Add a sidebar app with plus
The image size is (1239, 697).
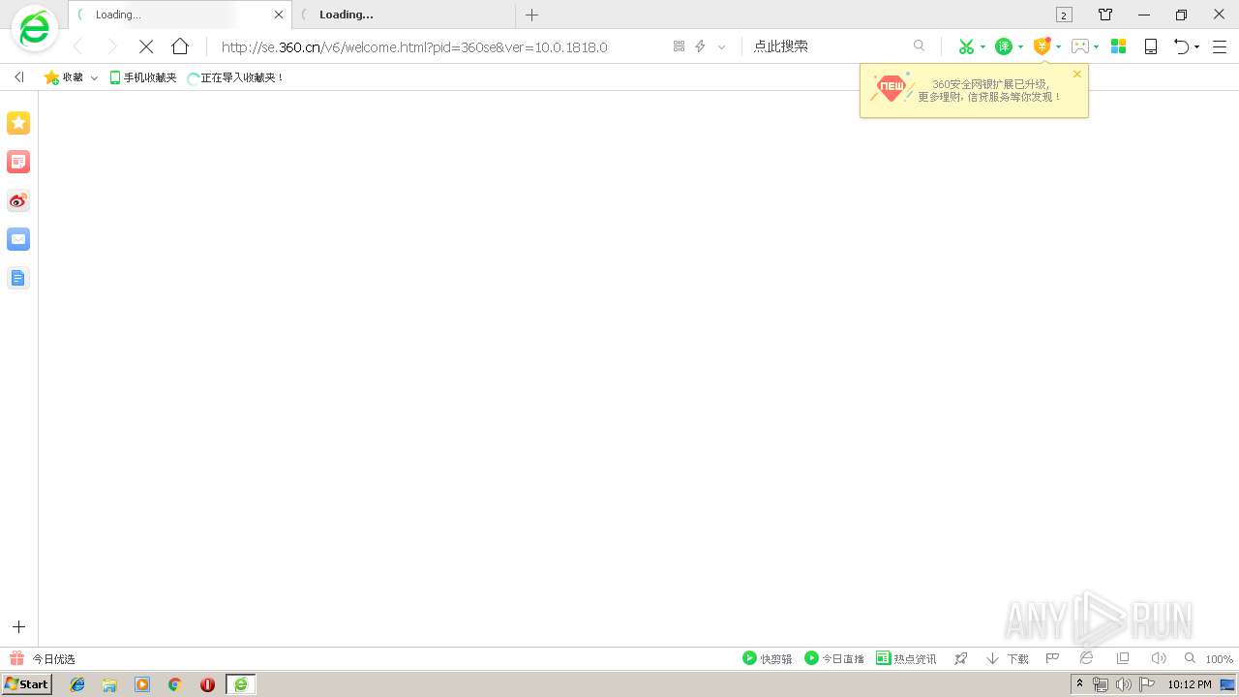pos(18,627)
